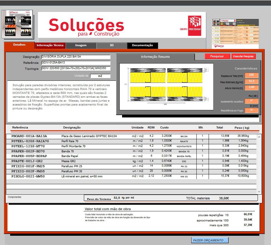Click the Custo value 3,2500€
The image size is (271, 245).
click(x=167, y=136)
